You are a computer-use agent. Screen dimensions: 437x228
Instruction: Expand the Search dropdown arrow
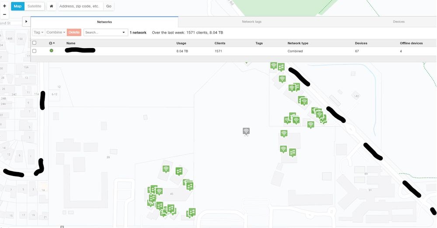123,32
